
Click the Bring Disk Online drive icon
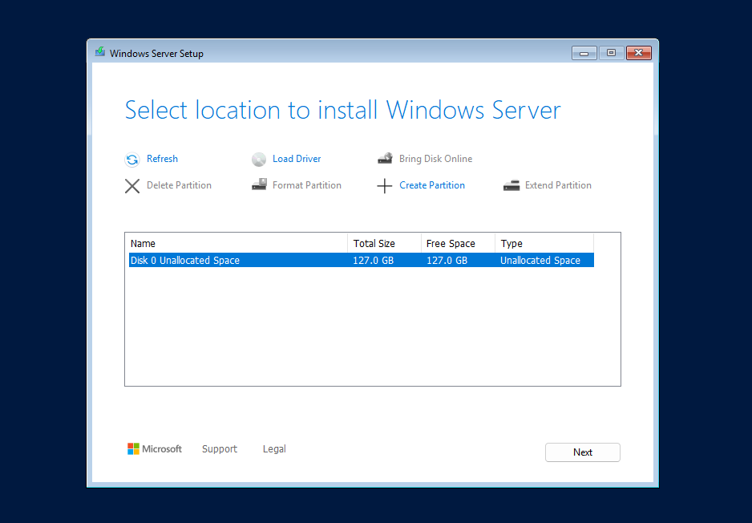point(385,158)
